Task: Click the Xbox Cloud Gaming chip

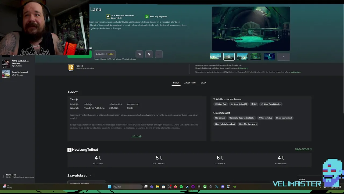Action: pos(271,104)
